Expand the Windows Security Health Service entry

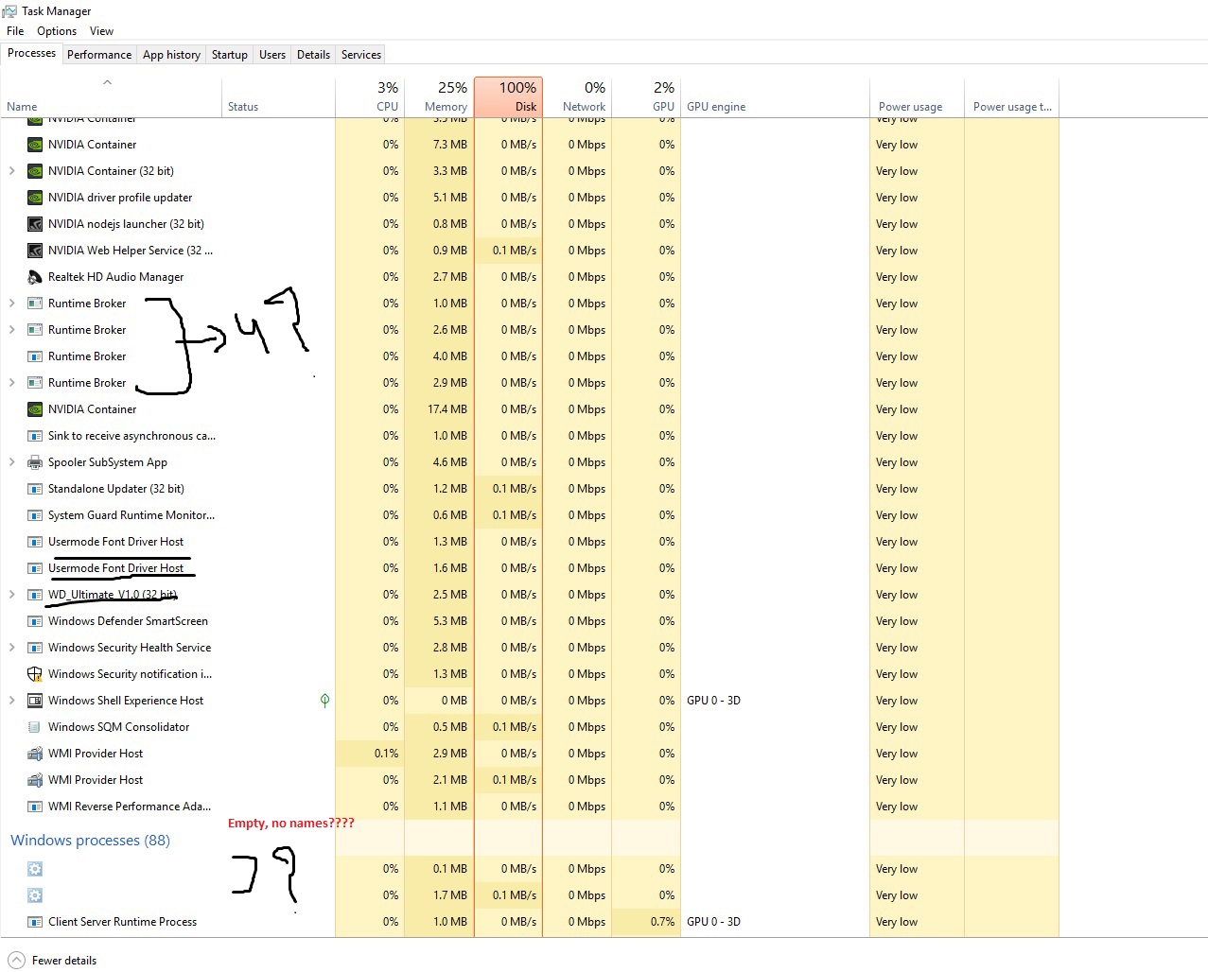[11, 648]
